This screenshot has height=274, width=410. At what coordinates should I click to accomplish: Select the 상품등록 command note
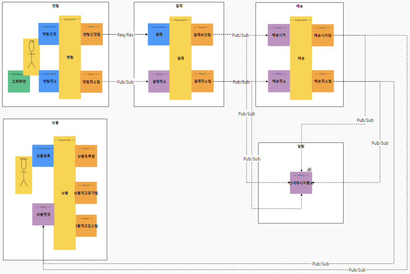[43, 156]
